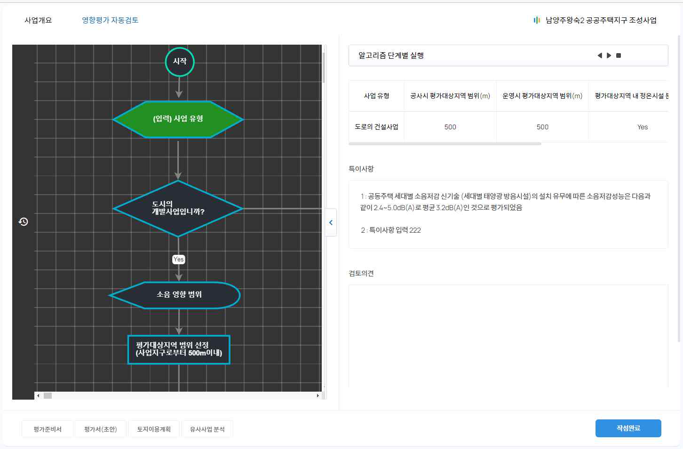Open 유사사업 분석 tab
Viewport: 683px width, 449px height.
tap(207, 429)
